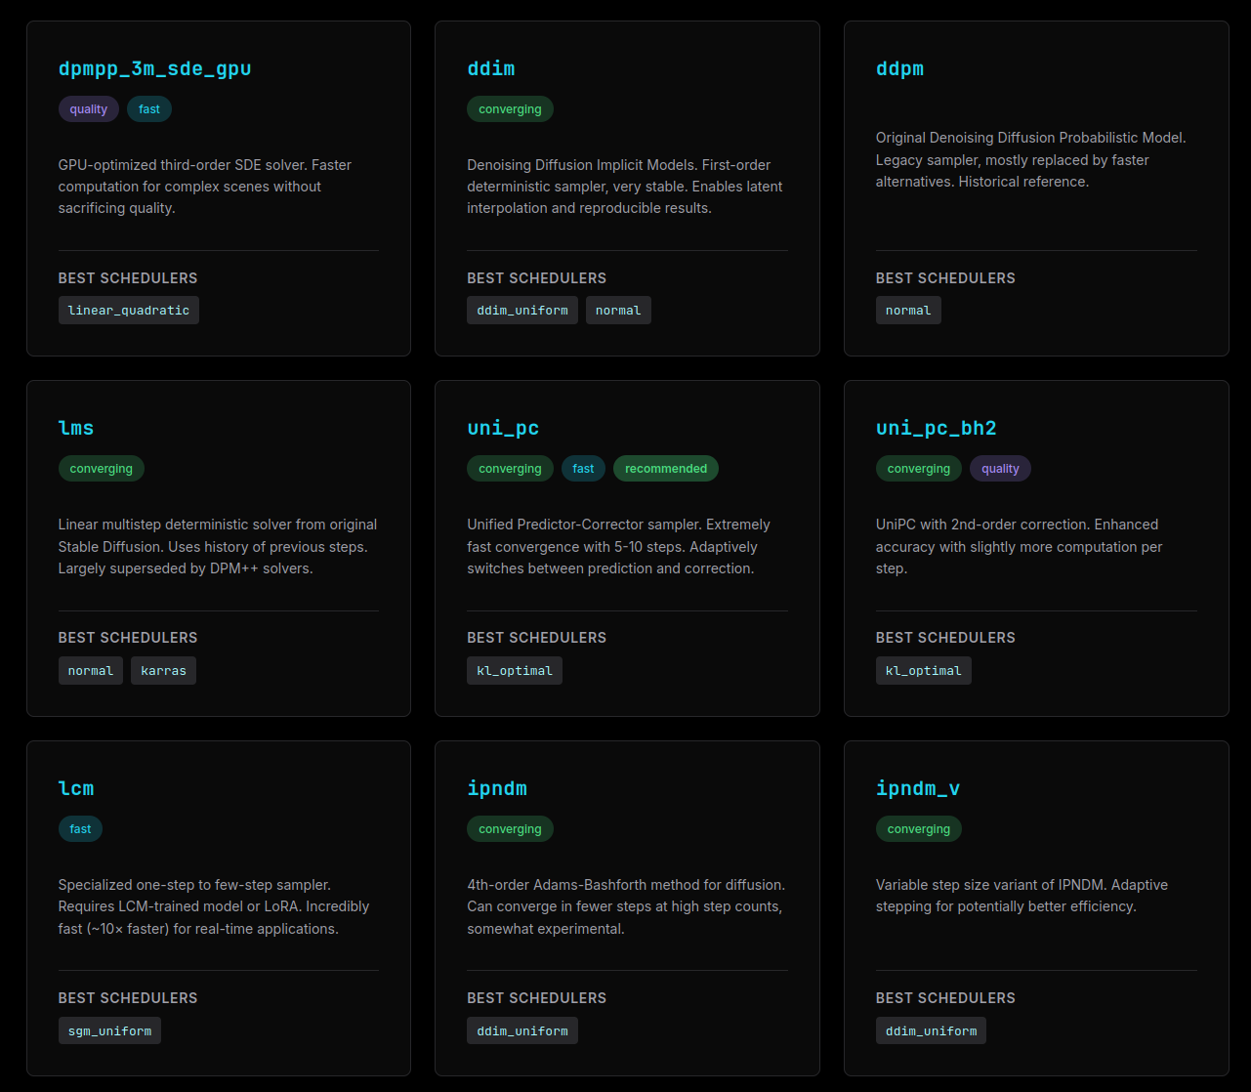Select the sgm_uniform scheduler under lcm
This screenshot has height=1092, width=1251.
pos(109,1029)
